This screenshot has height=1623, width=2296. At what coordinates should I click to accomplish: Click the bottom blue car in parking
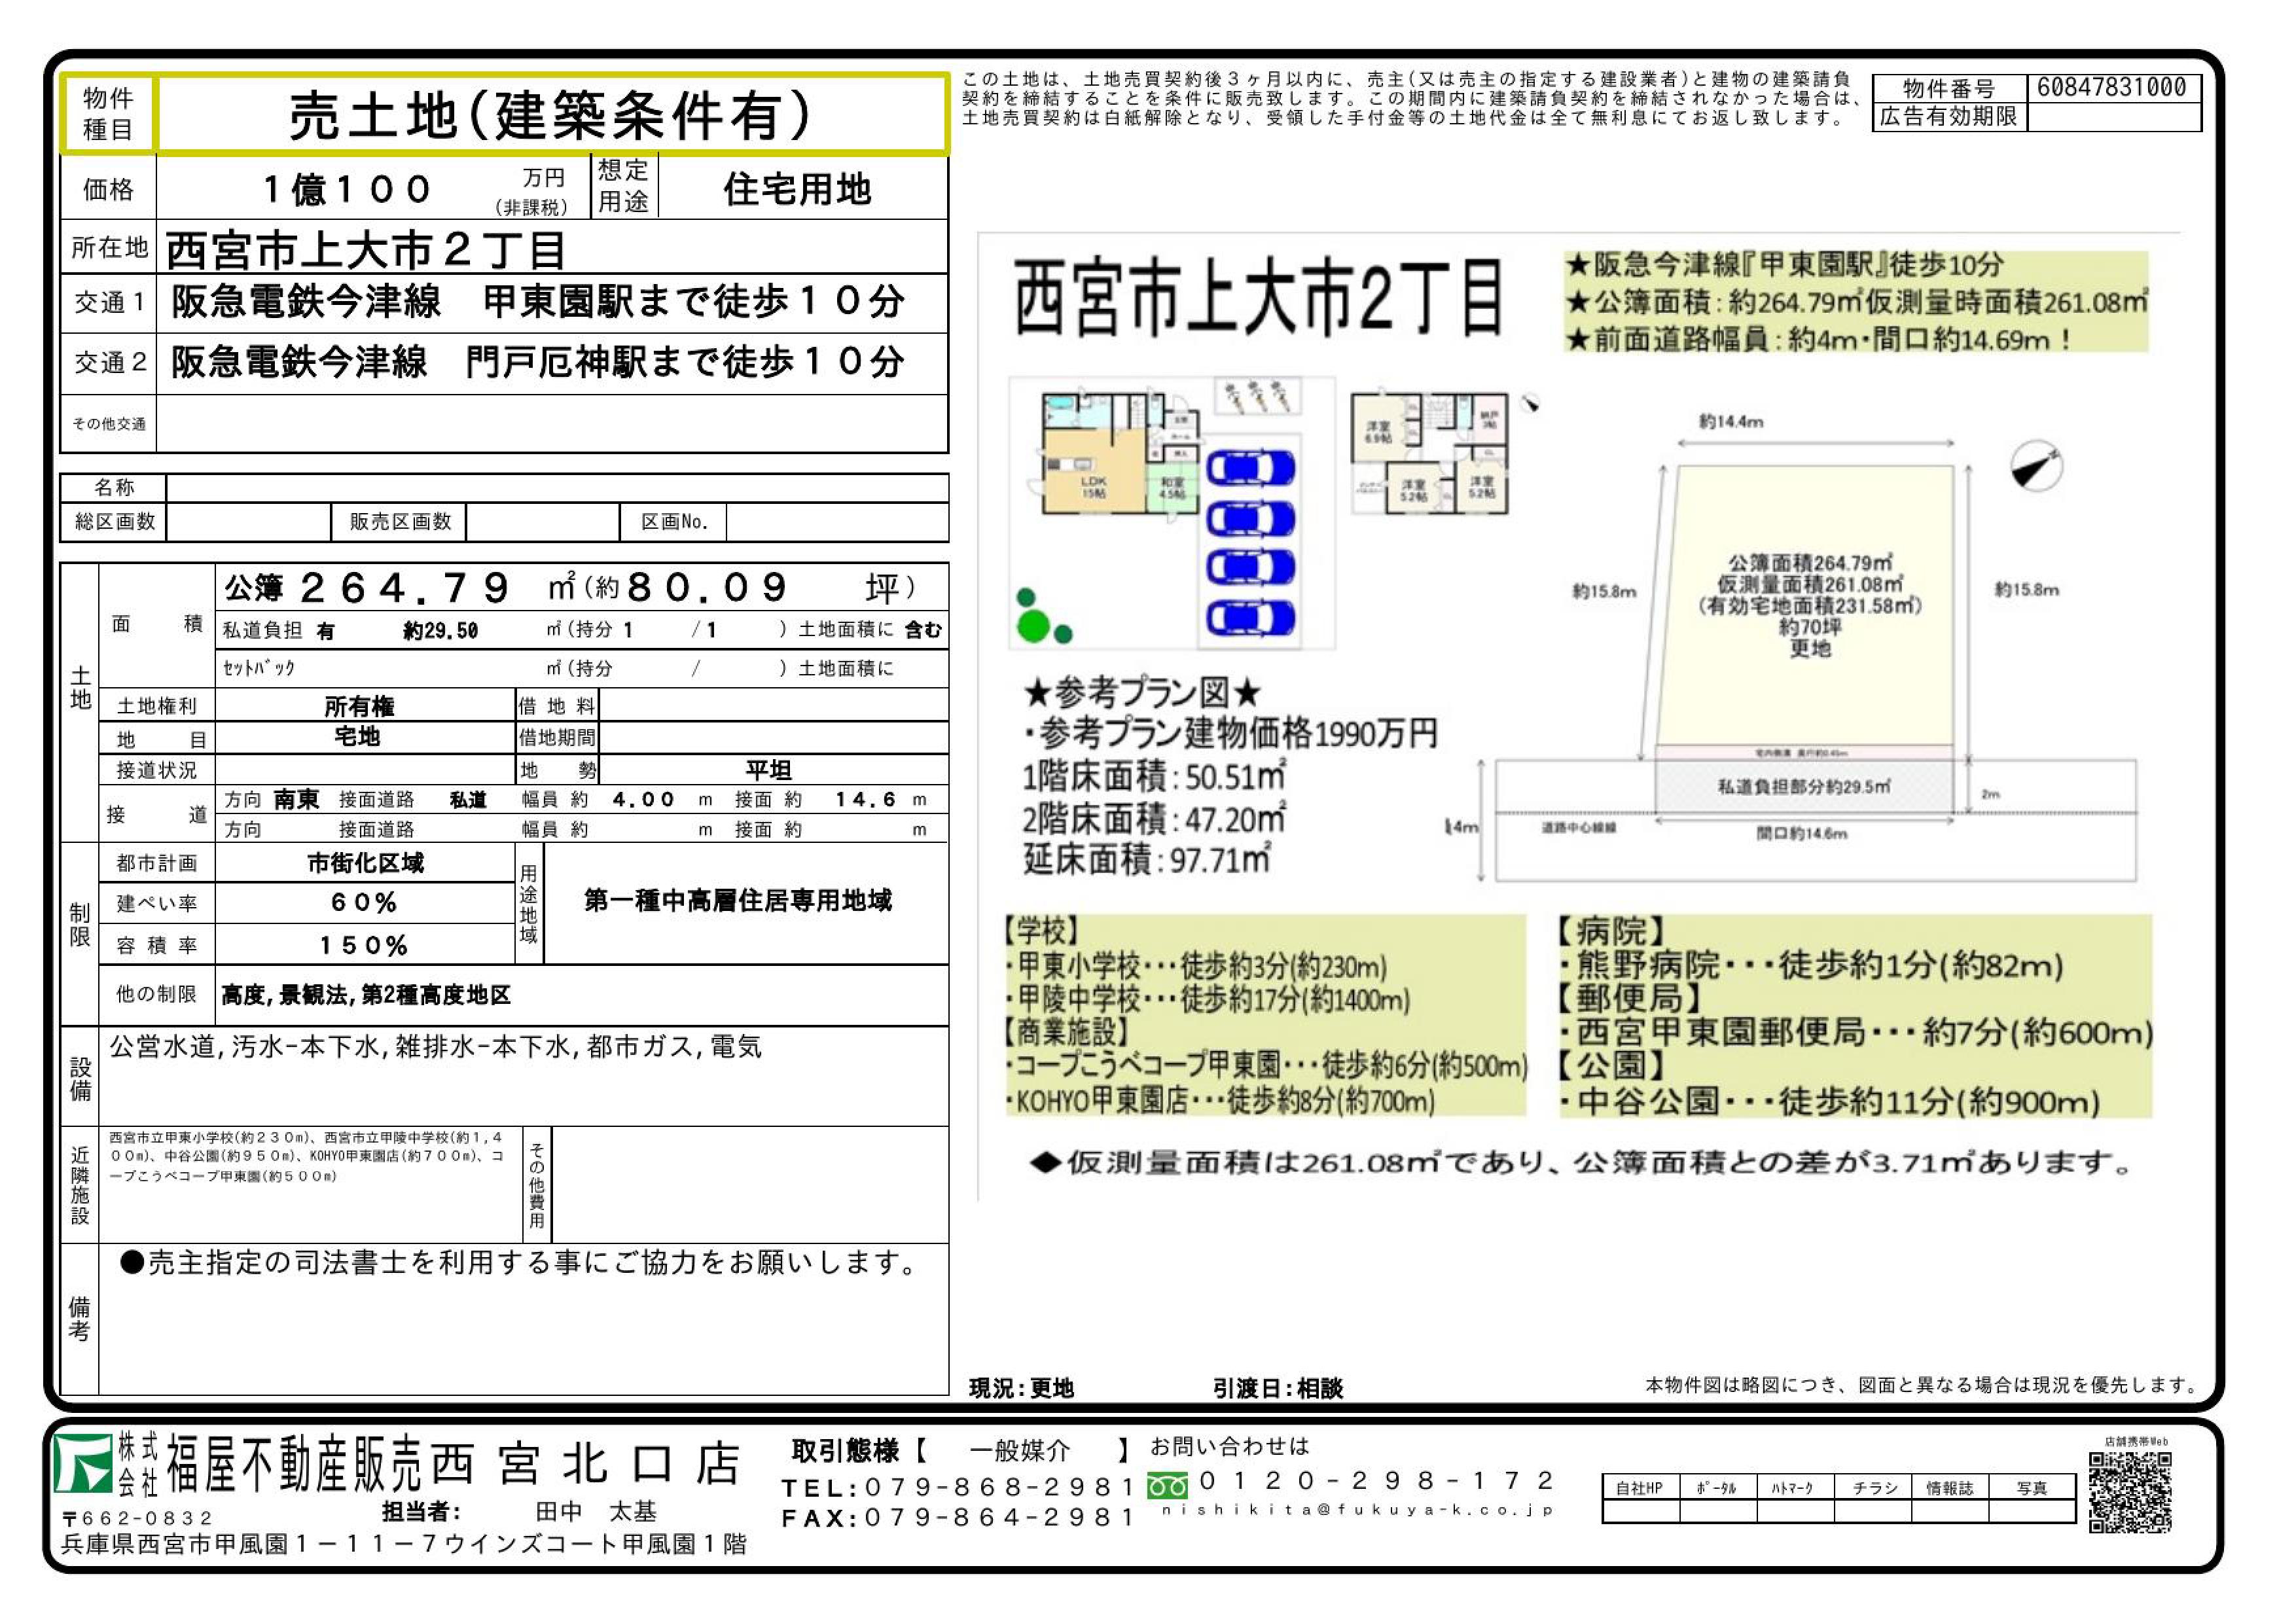click(1250, 619)
